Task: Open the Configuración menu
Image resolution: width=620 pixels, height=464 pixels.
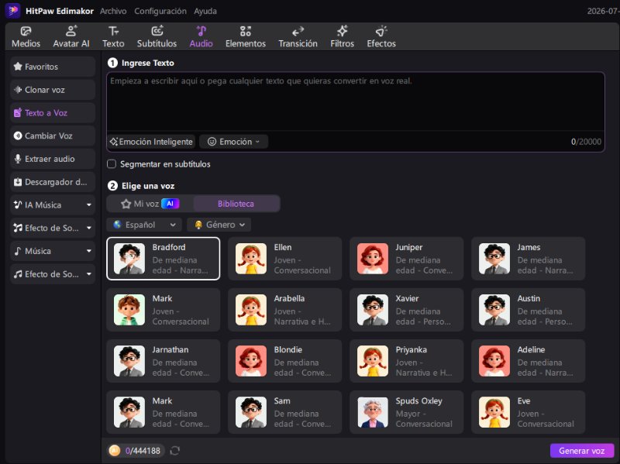Action: point(160,11)
